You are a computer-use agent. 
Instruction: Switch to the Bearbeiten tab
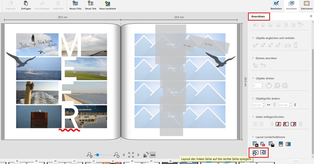pos(276,5)
